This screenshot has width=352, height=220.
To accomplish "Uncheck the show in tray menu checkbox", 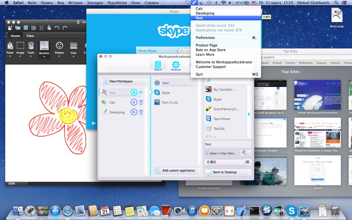I will (x=207, y=153).
